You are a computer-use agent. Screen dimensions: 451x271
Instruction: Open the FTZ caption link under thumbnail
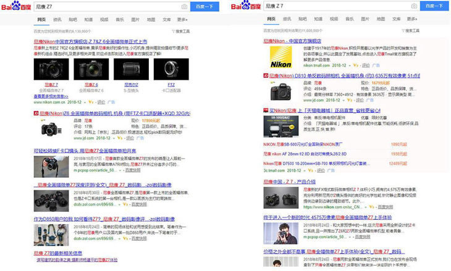[171, 85]
